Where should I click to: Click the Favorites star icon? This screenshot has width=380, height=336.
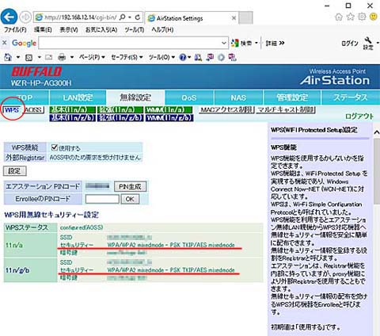[x=350, y=17]
